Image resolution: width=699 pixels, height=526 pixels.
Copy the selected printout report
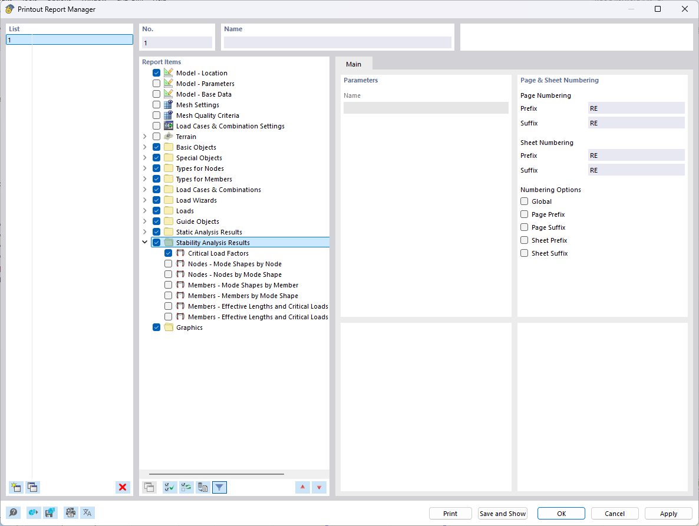click(32, 487)
